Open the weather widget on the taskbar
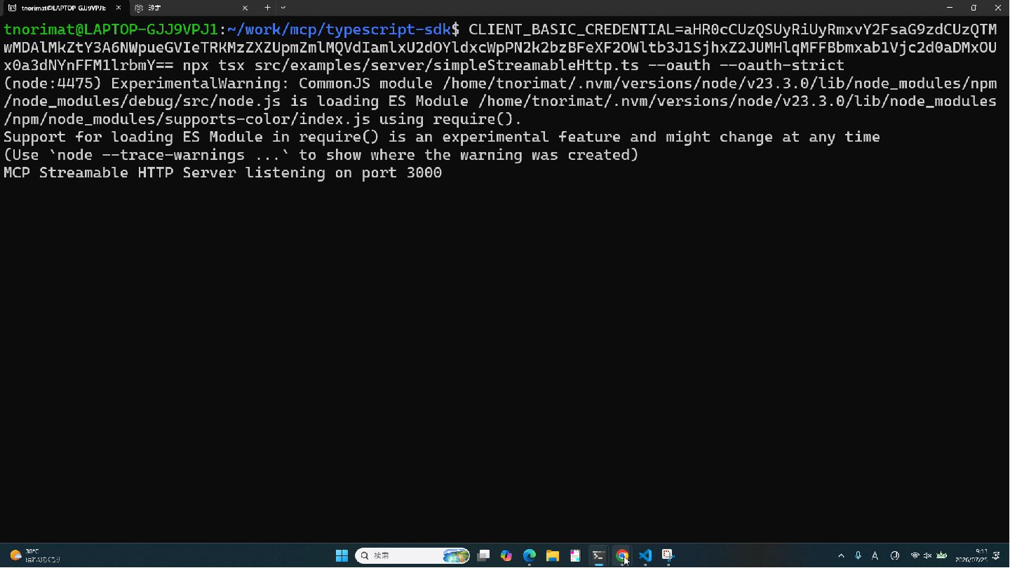This screenshot has height=568, width=1010. coord(34,555)
